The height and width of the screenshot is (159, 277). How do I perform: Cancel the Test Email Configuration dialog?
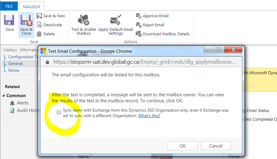point(216,146)
